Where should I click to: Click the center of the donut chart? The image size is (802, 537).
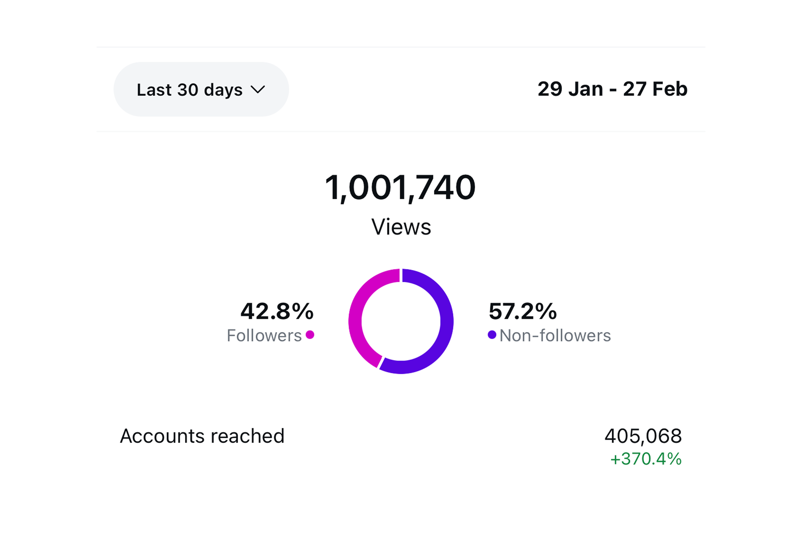pyautogui.click(x=402, y=322)
